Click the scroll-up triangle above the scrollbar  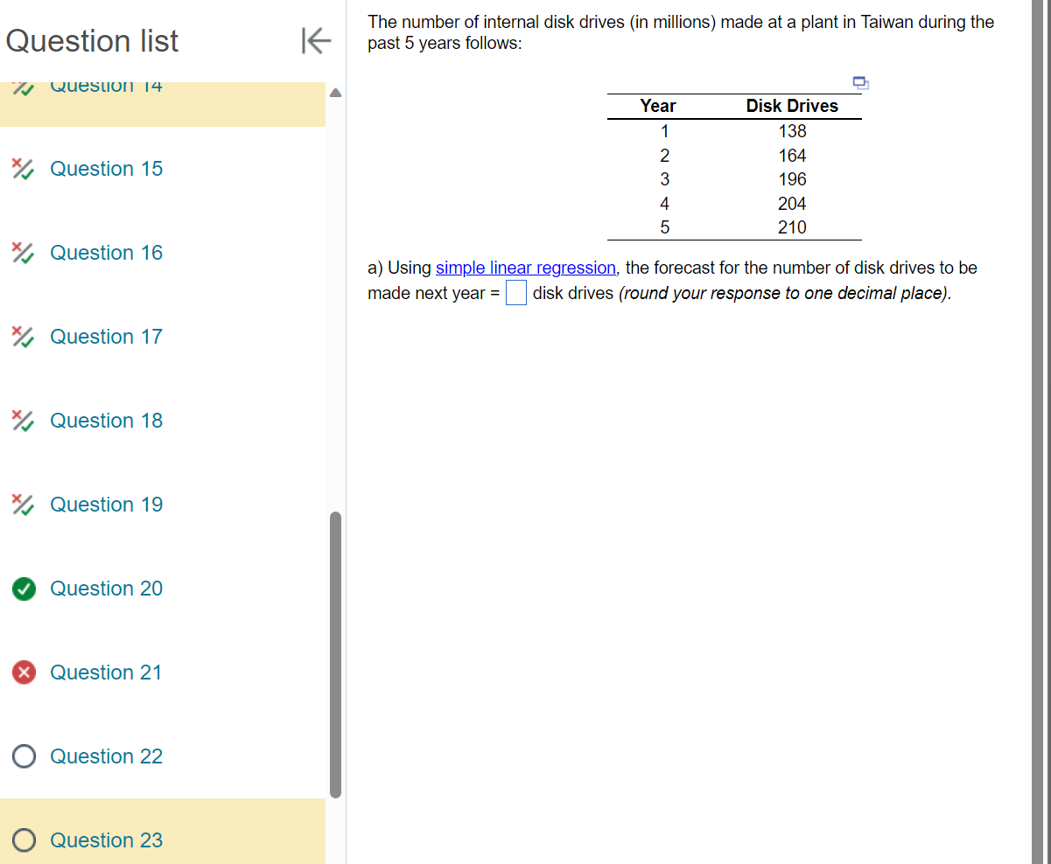334,90
